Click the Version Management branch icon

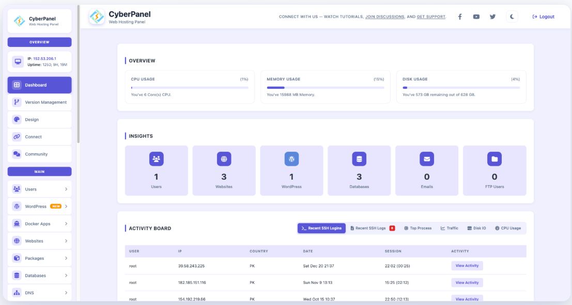(x=17, y=102)
